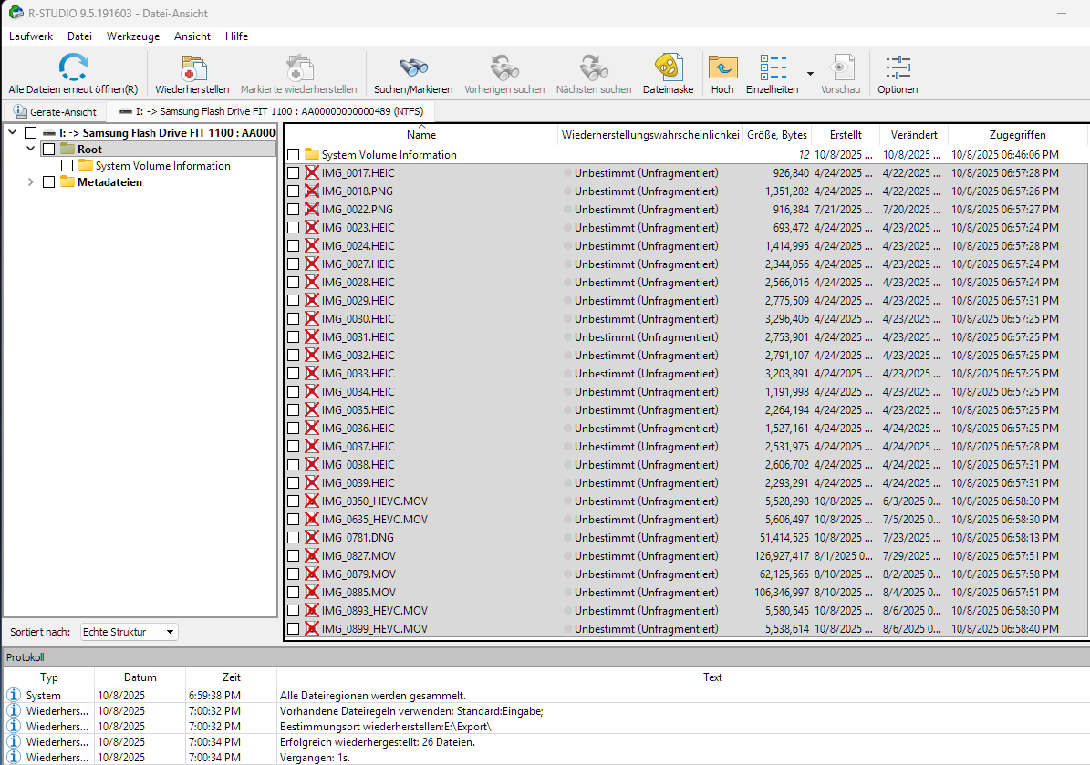Click the System Volume Information folder icon in file list
The image size is (1090, 765).
[311, 154]
